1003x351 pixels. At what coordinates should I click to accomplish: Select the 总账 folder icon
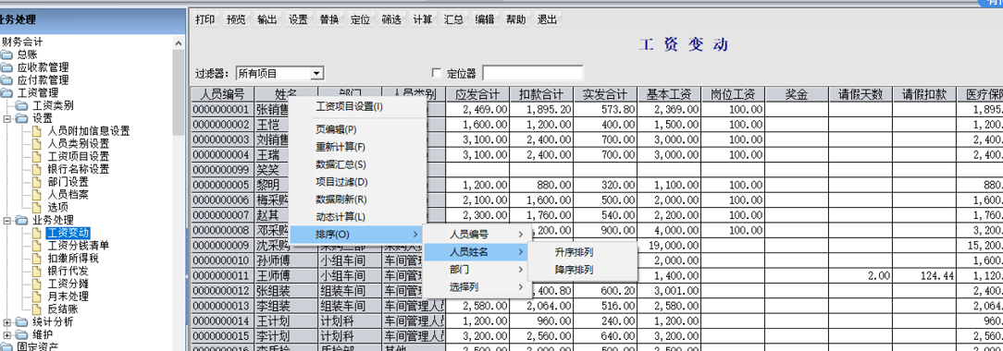pyautogui.click(x=6, y=54)
